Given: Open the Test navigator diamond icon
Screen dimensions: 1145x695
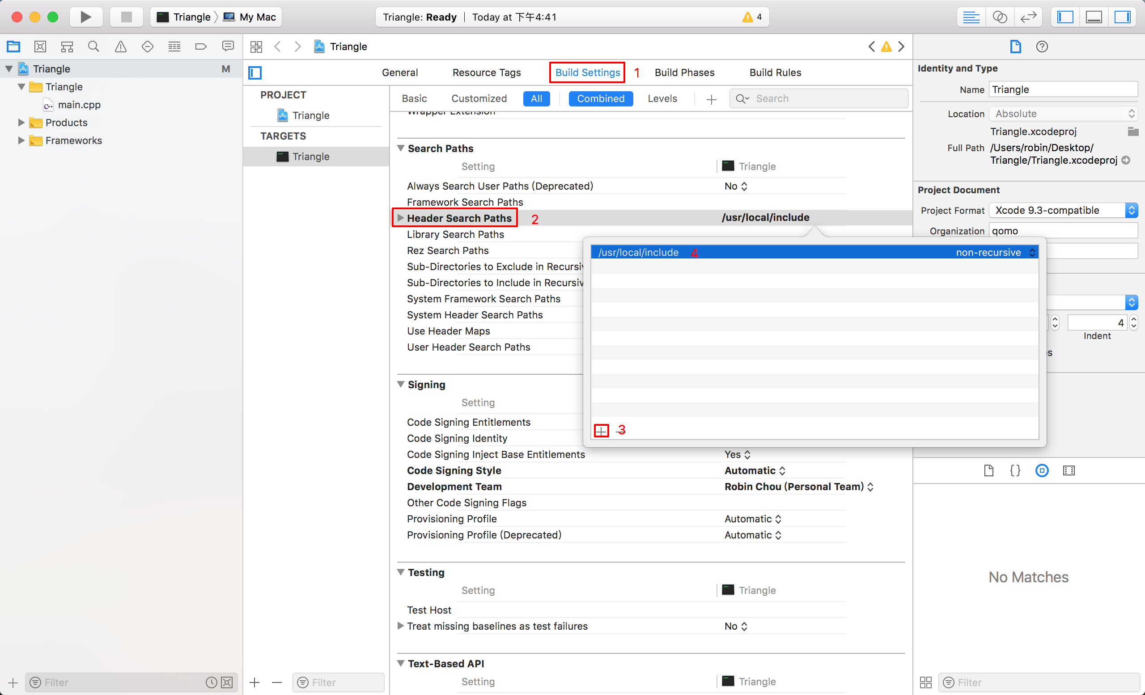Looking at the screenshot, I should coord(147,46).
